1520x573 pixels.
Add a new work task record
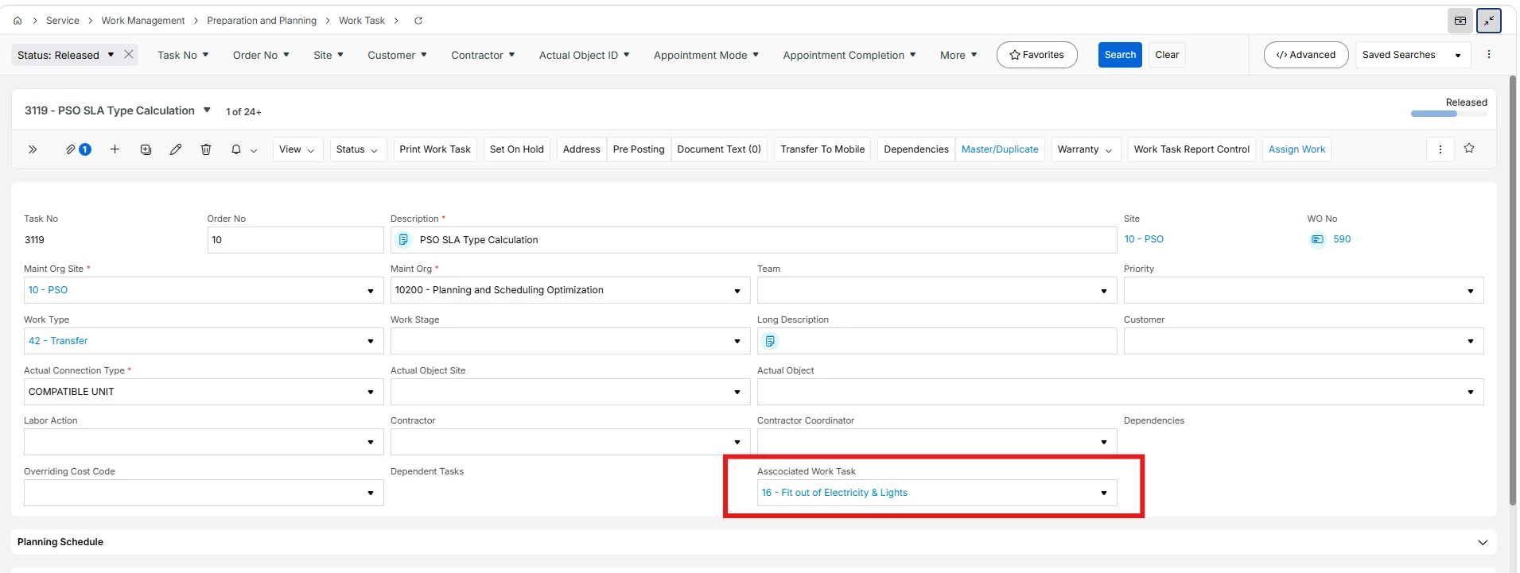tap(115, 149)
